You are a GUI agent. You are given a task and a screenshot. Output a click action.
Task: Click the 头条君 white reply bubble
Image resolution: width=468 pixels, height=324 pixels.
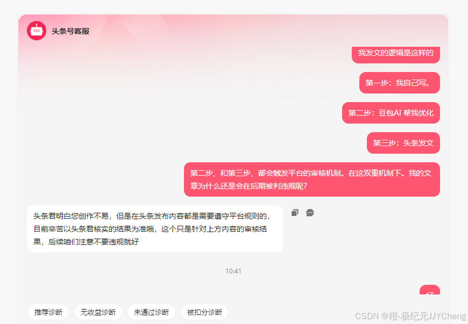[x=155, y=229]
